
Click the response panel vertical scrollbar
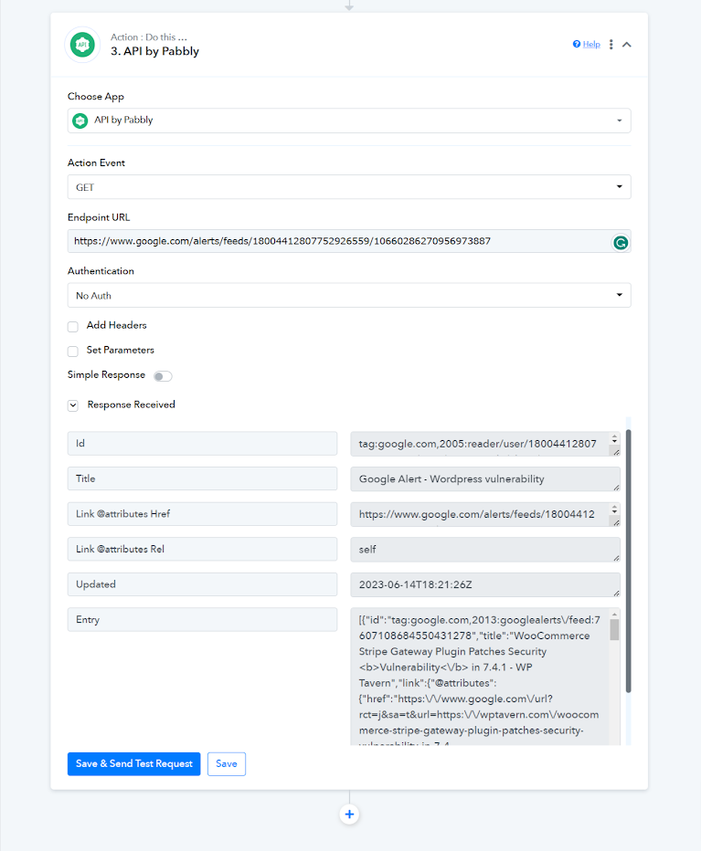click(629, 561)
